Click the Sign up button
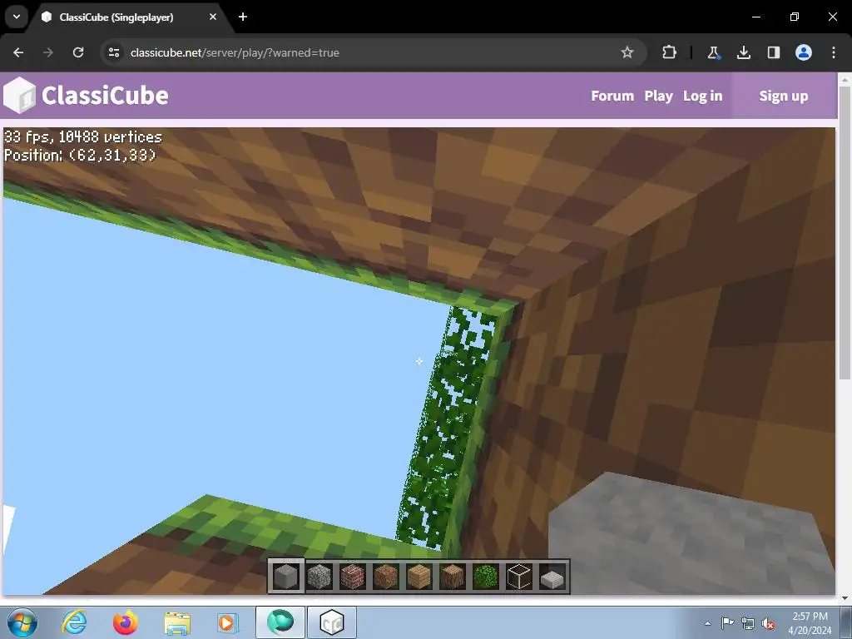Viewport: 852px width, 639px height. point(784,96)
